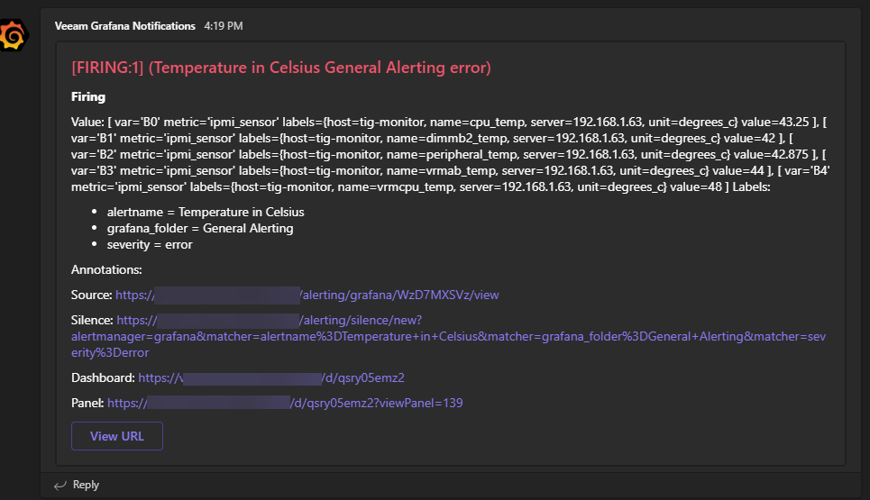The height and width of the screenshot is (500, 870).
Task: Click the bold Firing heading
Action: pyautogui.click(x=88, y=97)
